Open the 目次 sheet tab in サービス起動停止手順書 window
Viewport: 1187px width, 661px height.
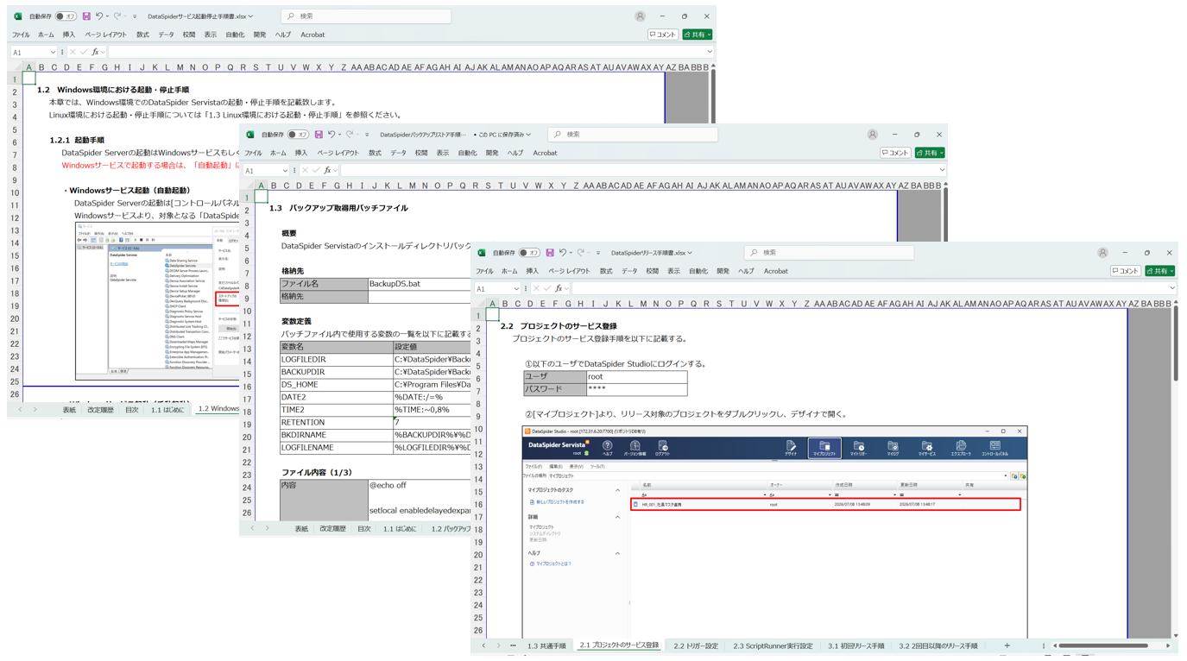132,410
